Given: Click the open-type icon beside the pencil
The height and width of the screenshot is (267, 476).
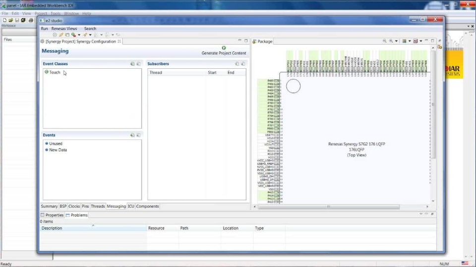Looking at the screenshot, I should click(67, 35).
